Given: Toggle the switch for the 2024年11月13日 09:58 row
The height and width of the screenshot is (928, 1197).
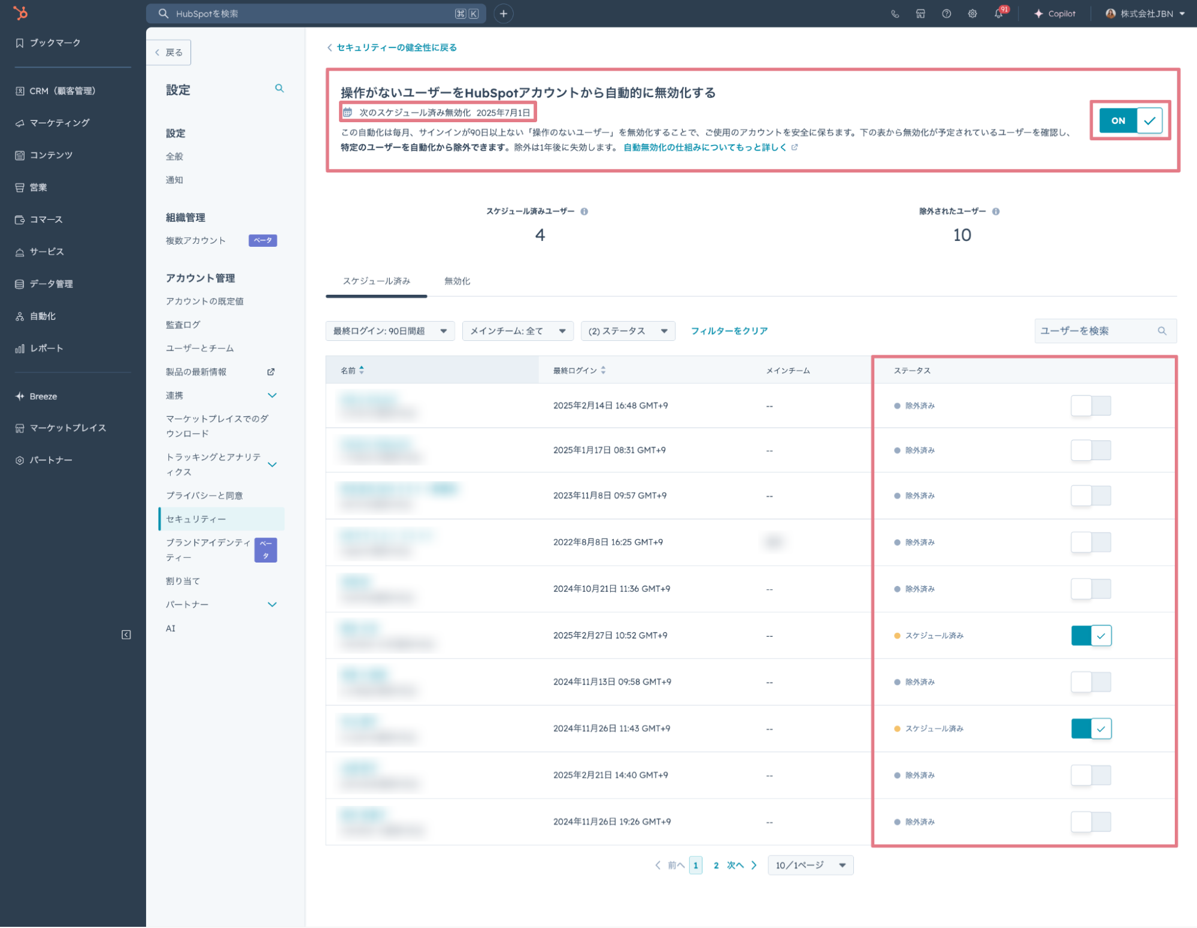Looking at the screenshot, I should click(x=1090, y=682).
